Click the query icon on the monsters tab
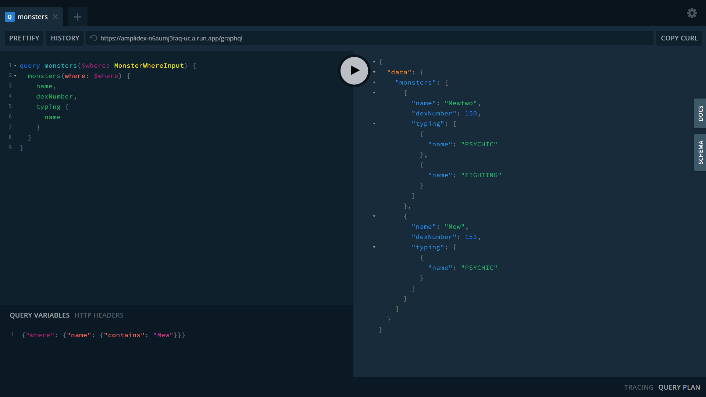This screenshot has height=397, width=706. click(x=9, y=17)
